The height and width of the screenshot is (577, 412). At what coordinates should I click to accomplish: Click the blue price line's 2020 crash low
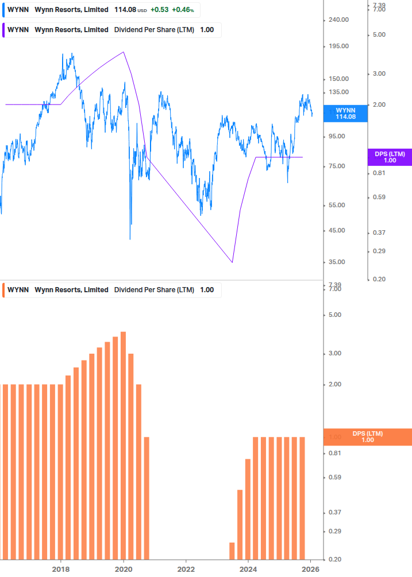130,239
